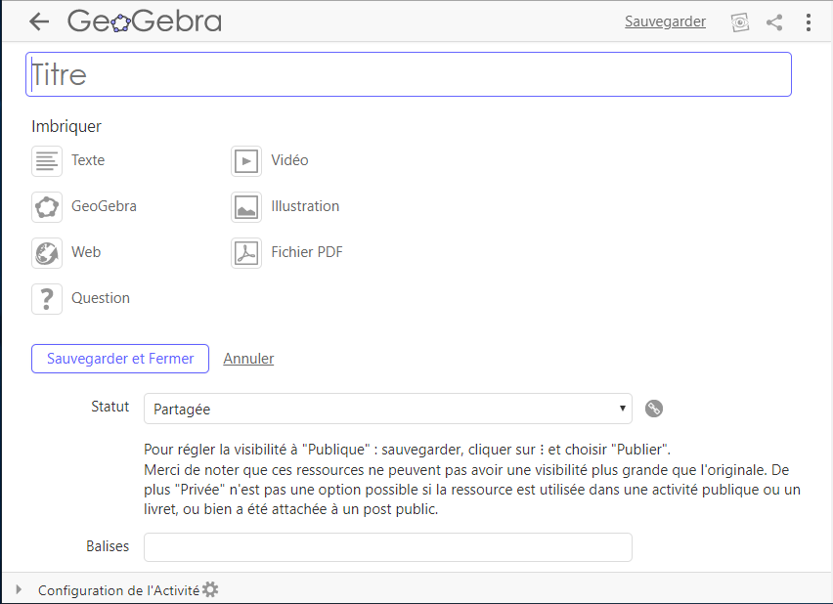Open the preview eye icon

(x=739, y=22)
